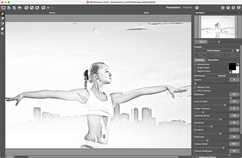Open the Blend Mode dropdown
The width and height of the screenshot is (242, 158).
point(223,76)
